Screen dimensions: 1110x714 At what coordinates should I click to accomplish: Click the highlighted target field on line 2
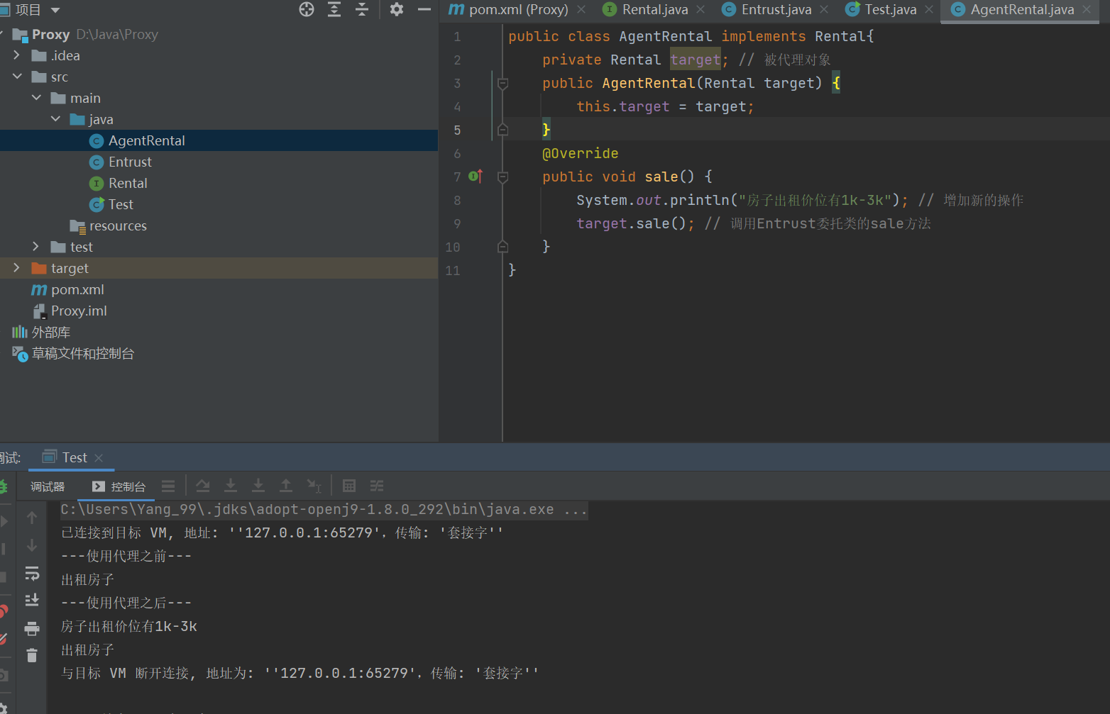(x=696, y=60)
